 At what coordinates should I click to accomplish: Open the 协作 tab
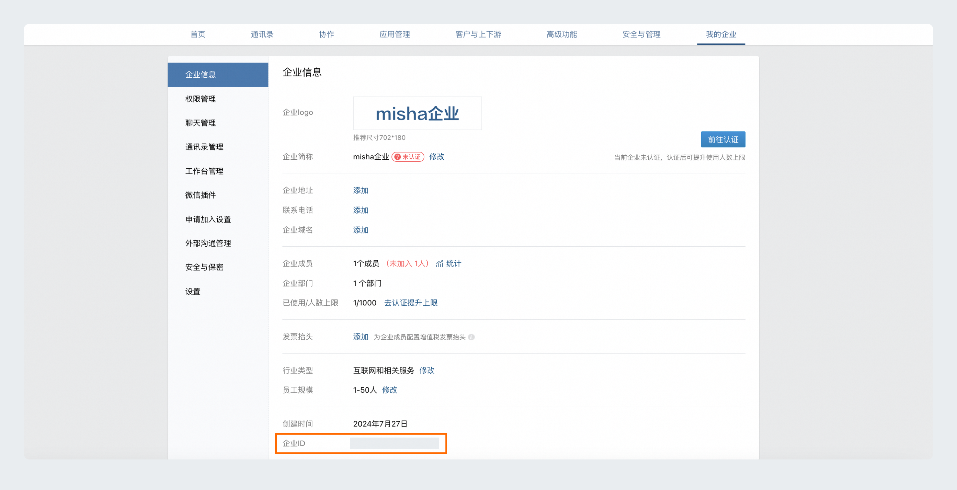[326, 35]
